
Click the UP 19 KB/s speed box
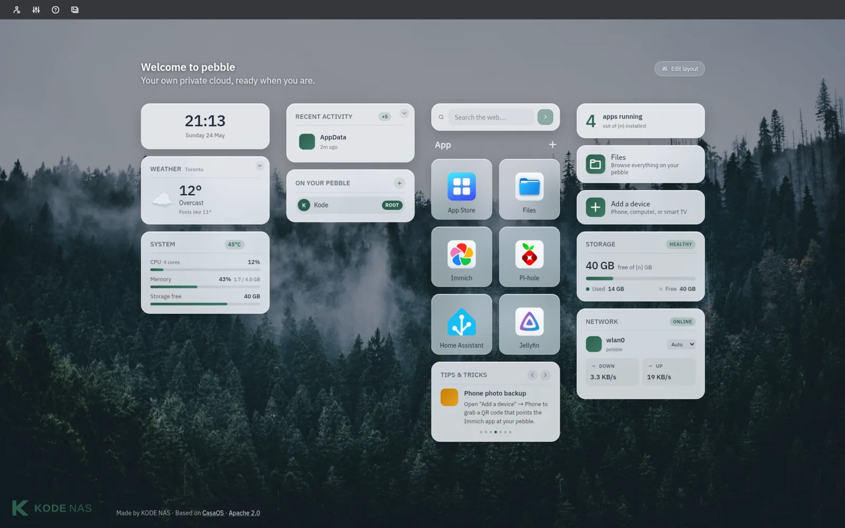point(669,372)
